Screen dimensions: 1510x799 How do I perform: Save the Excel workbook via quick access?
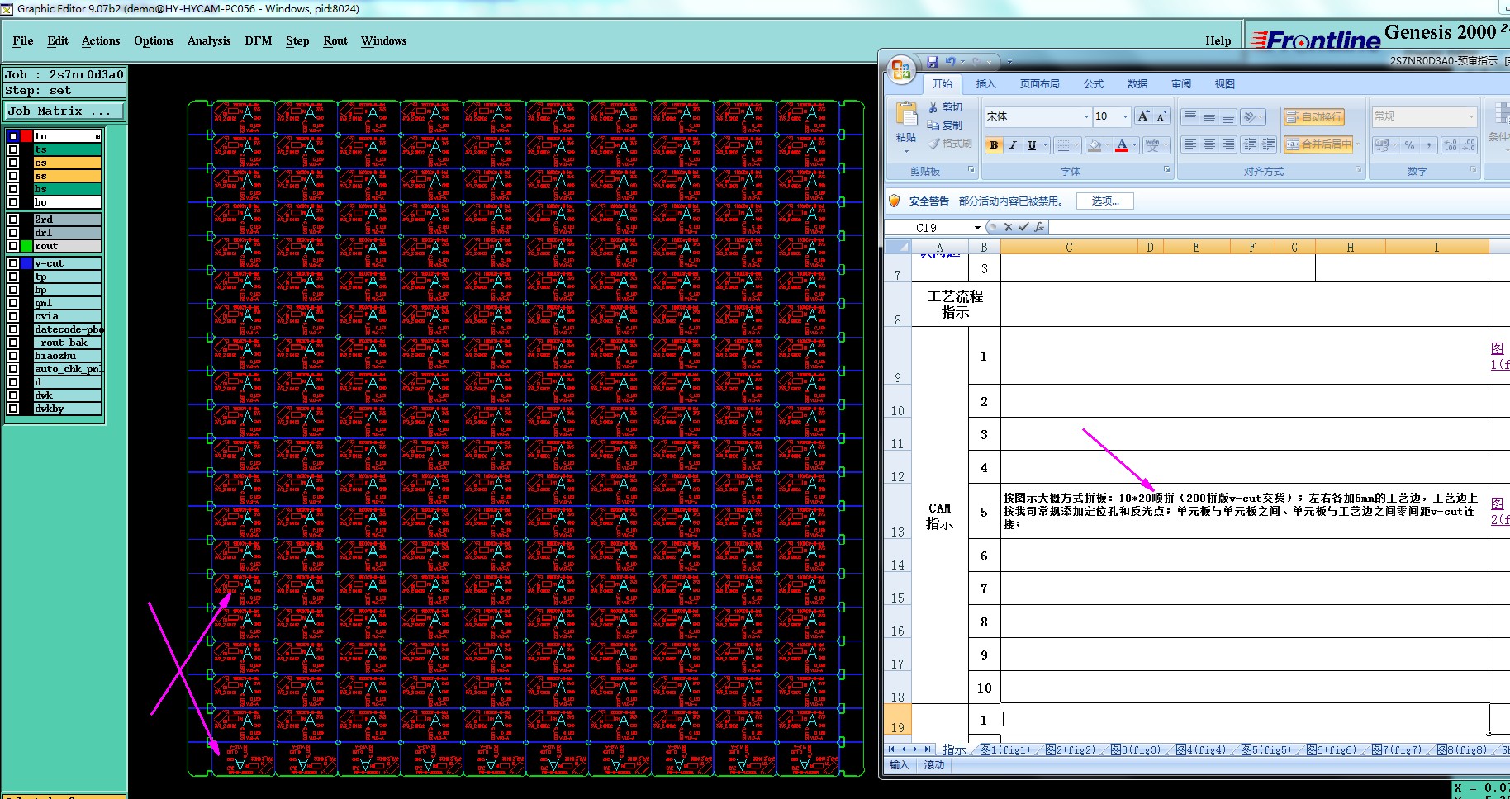933,62
